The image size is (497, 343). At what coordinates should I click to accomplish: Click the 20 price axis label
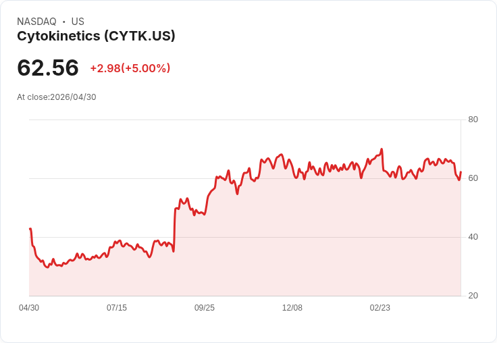[x=473, y=296]
